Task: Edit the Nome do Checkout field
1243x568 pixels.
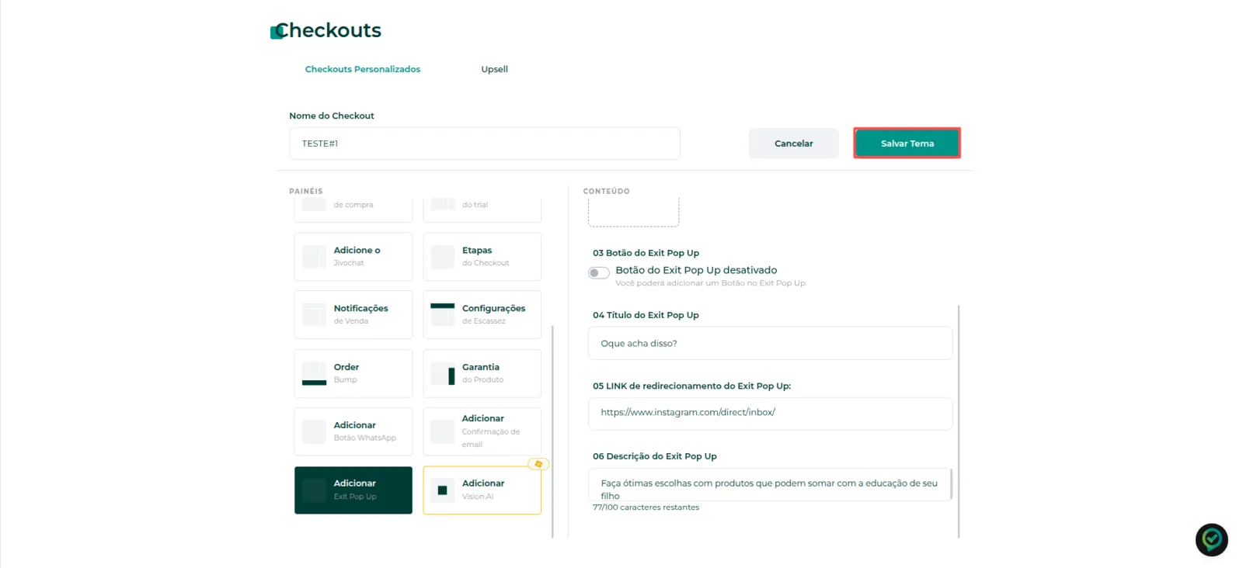Action: point(485,144)
